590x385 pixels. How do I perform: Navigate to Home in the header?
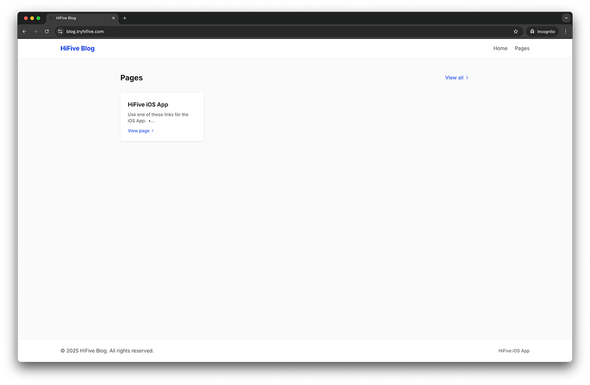pyautogui.click(x=500, y=48)
